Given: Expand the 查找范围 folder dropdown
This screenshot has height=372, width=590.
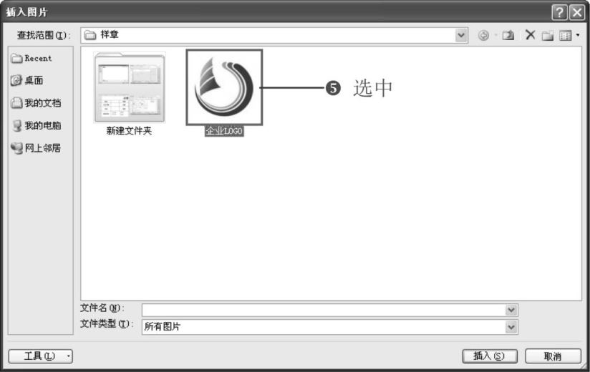Looking at the screenshot, I should point(461,35).
